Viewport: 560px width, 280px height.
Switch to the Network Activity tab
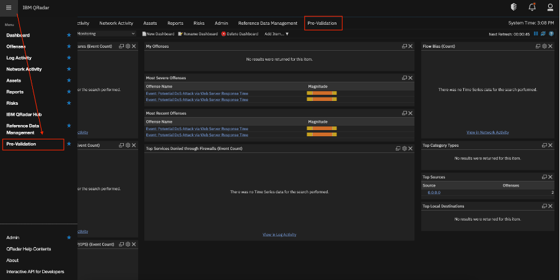coord(116,23)
